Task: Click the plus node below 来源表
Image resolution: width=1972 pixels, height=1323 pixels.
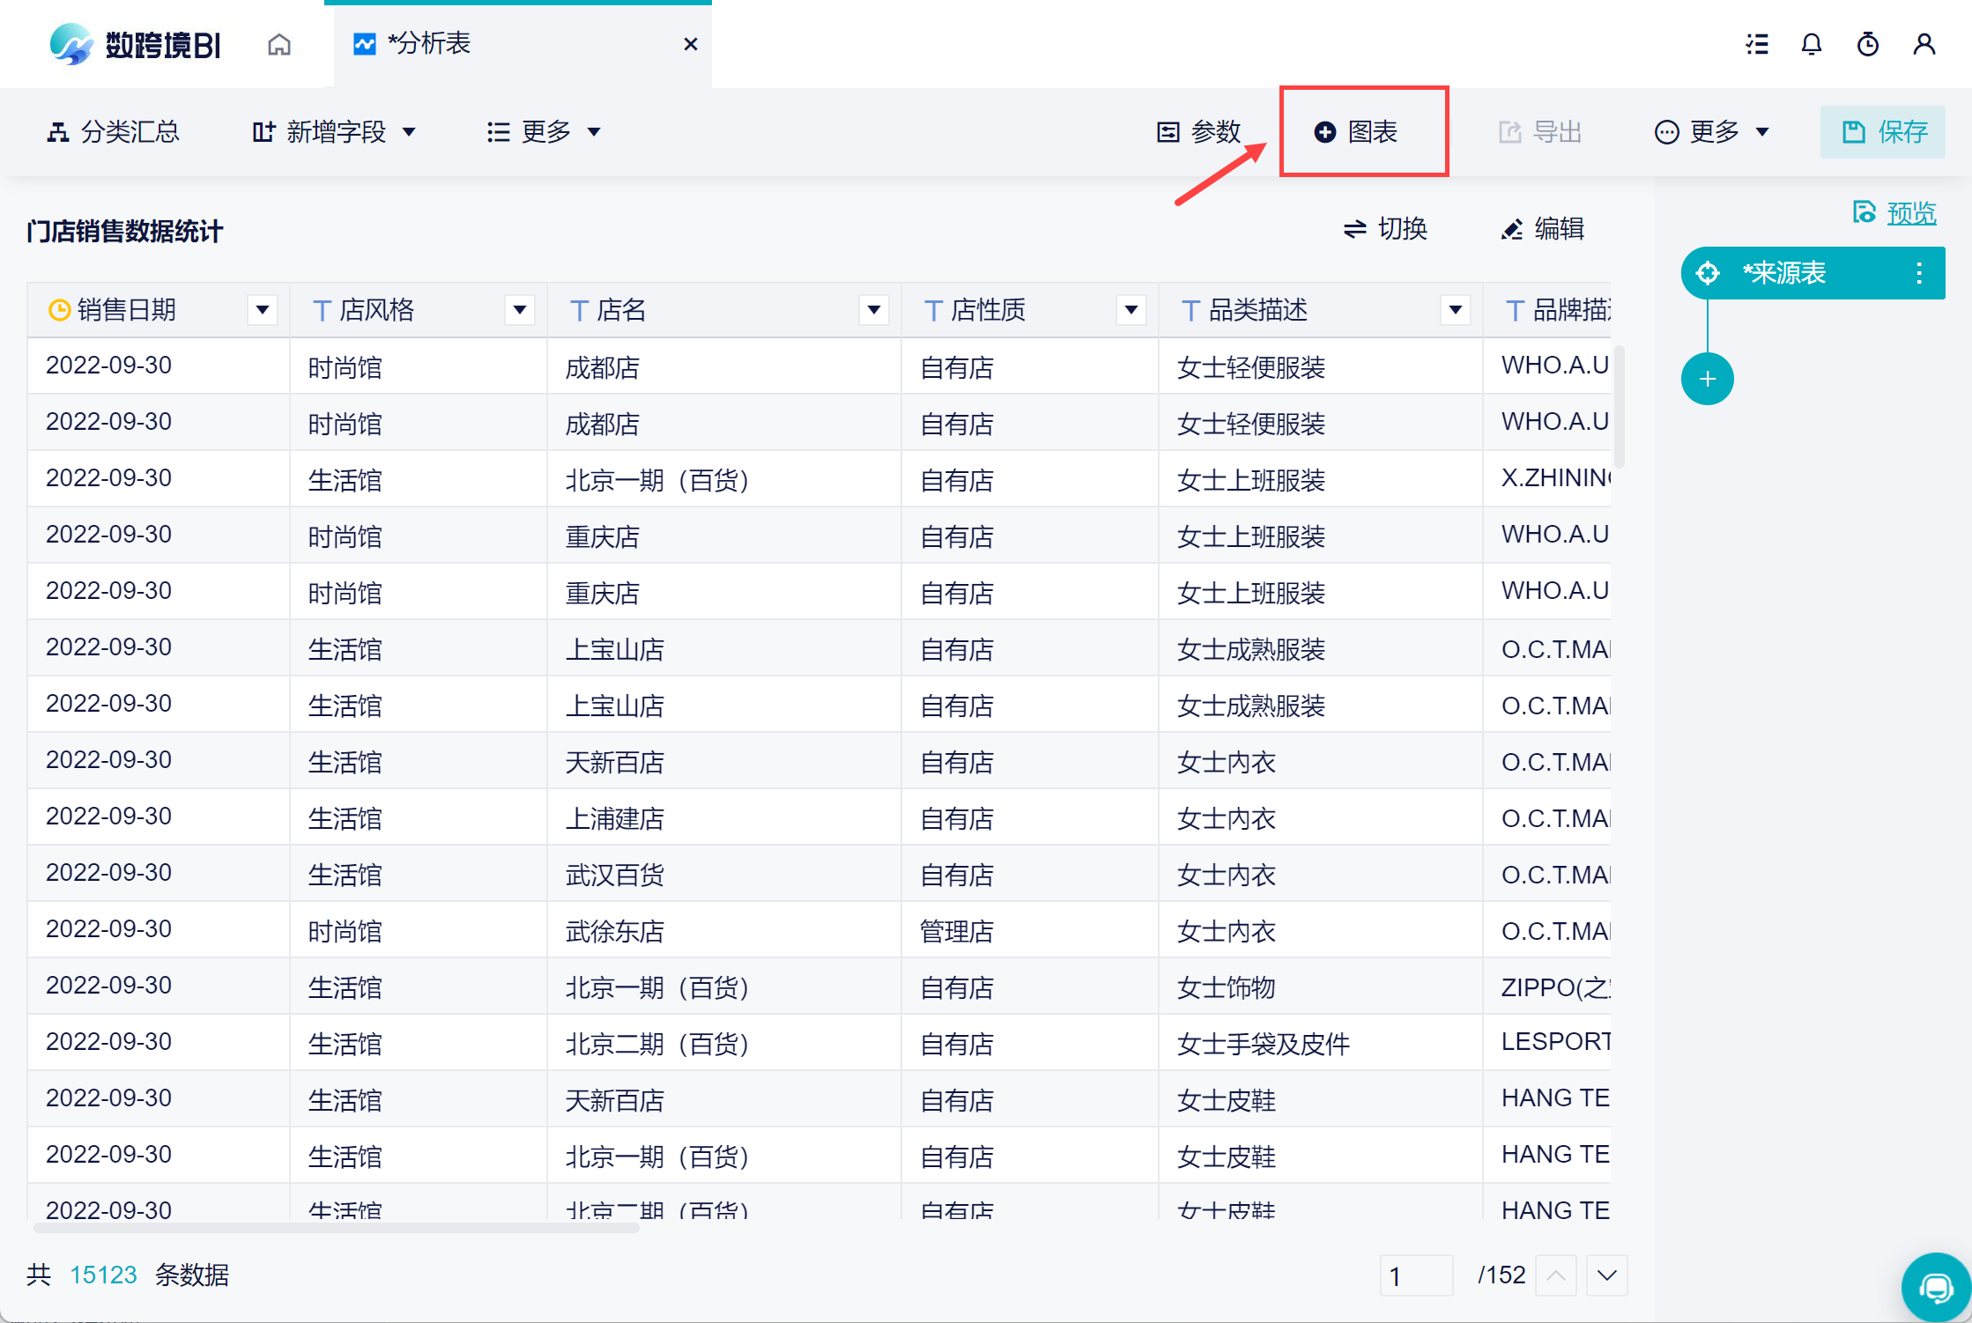Action: tap(1707, 380)
